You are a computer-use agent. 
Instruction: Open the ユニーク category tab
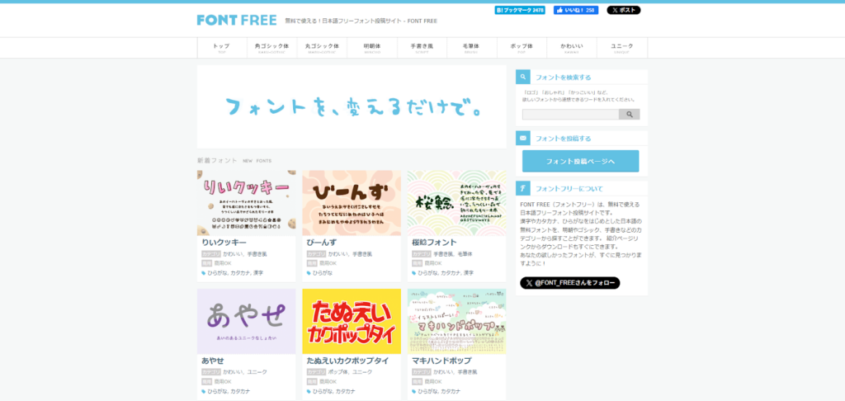tap(621, 48)
